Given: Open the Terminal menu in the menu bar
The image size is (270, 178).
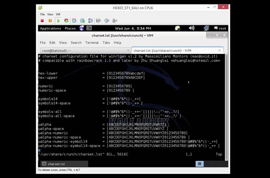Looking at the screenshot, I should (x=92, y=43).
